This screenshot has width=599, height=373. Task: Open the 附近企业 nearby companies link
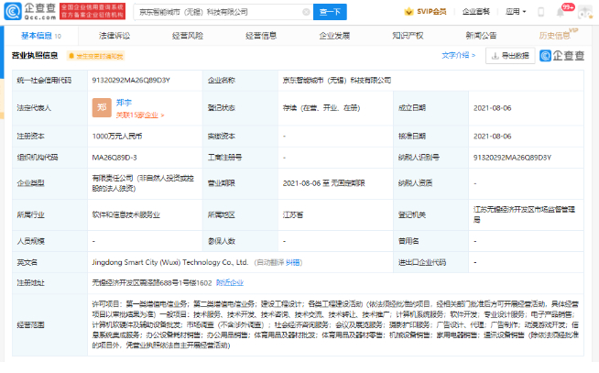click(230, 283)
